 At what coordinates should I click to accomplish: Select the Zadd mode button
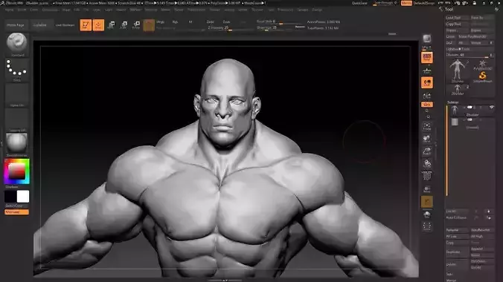point(211,22)
